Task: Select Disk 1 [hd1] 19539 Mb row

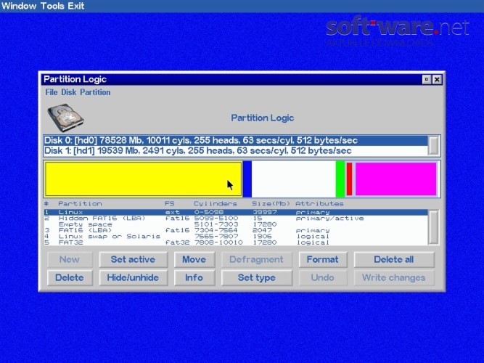Action: 236,151
